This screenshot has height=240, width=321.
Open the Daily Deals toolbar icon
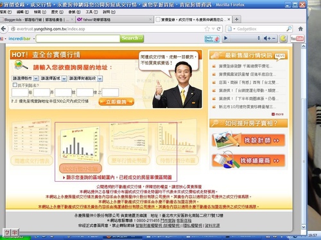(212, 38)
